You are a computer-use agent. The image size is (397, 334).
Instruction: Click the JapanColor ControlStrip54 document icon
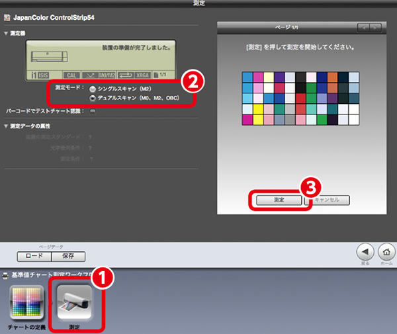tap(7, 18)
